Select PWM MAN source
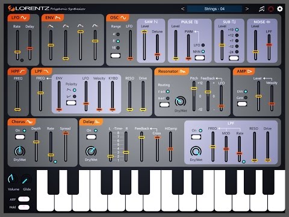This screenshot has height=217, width=289. 203,51
